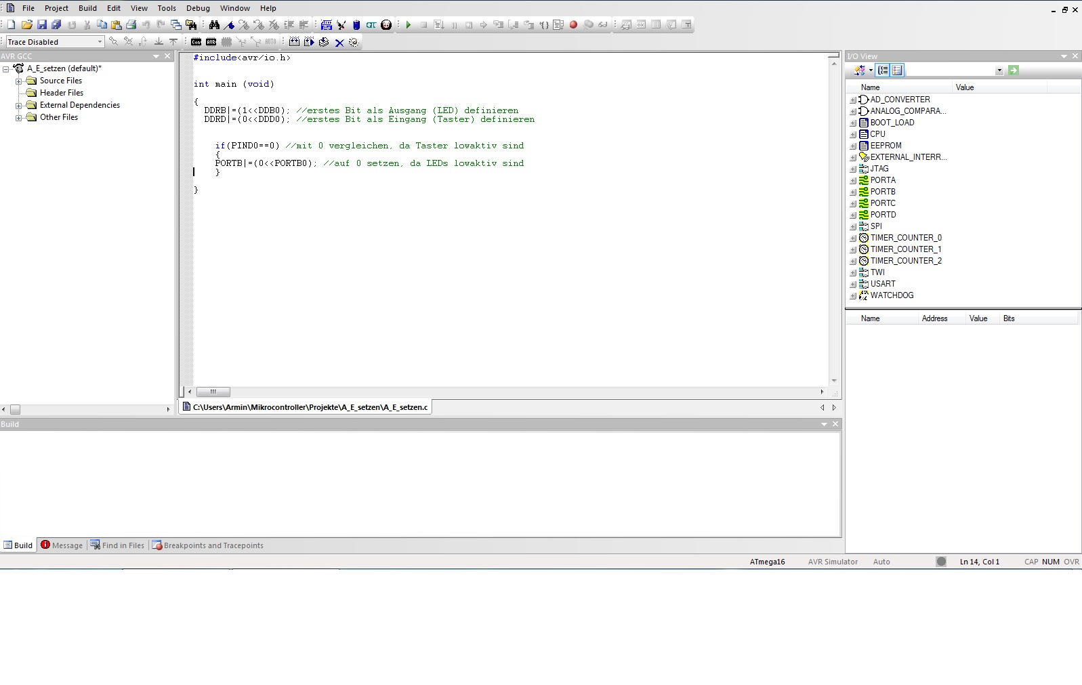Image resolution: width=1082 pixels, height=685 pixels.
Task: Open the Trace Disabled dropdown
Action: (100, 42)
